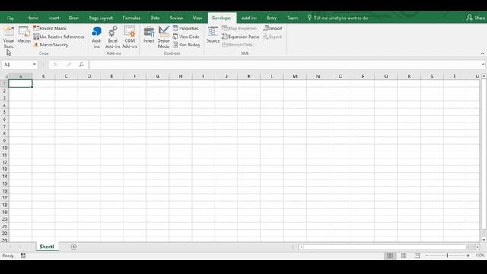Switch to the Home tab
487x274 pixels.
coord(32,18)
